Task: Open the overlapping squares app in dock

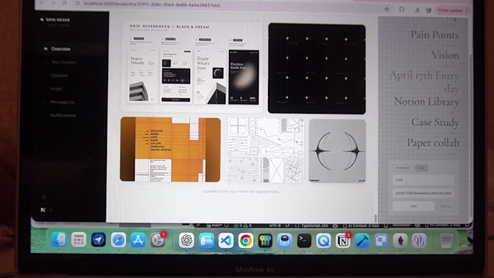Action: pos(381,241)
